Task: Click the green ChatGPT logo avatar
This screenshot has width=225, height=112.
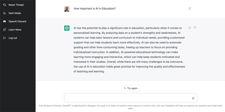Action: [67, 28]
